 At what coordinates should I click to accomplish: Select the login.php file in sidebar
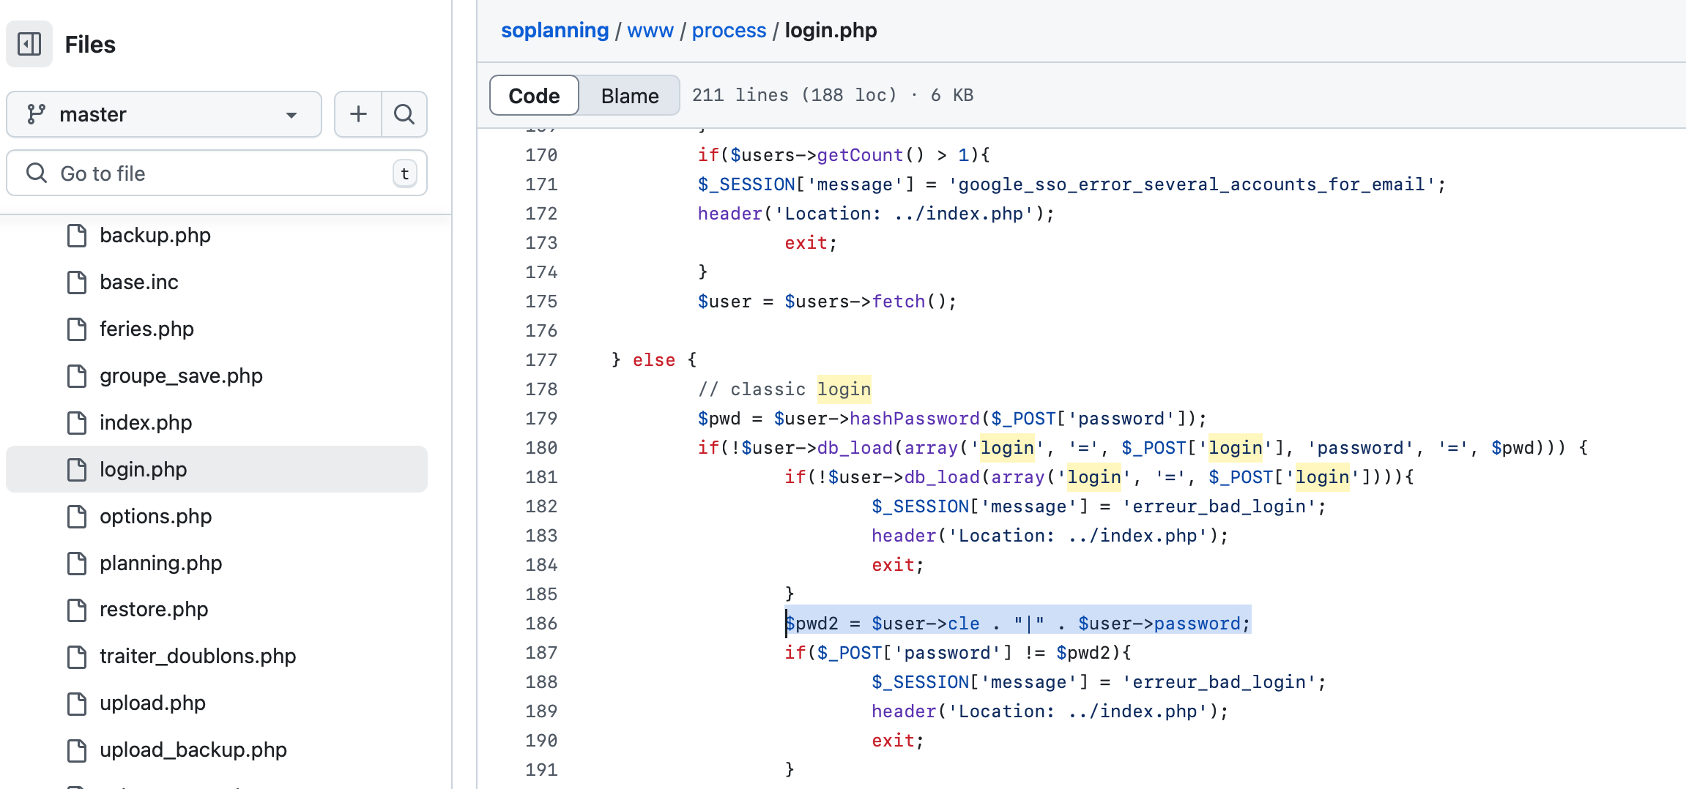tap(144, 469)
